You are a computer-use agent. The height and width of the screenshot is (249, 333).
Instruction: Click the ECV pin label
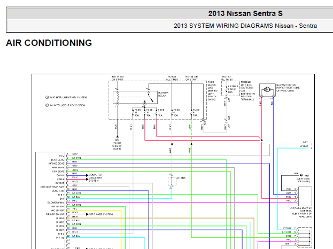tap(62, 156)
